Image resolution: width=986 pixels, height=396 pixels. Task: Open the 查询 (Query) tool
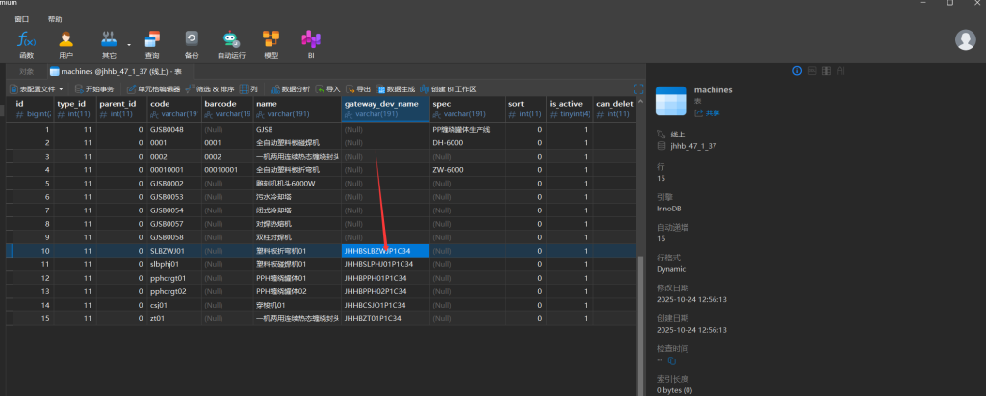pos(152,43)
